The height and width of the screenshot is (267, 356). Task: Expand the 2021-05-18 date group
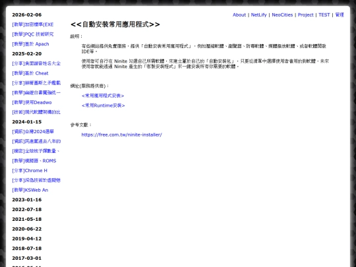[x=27, y=220]
